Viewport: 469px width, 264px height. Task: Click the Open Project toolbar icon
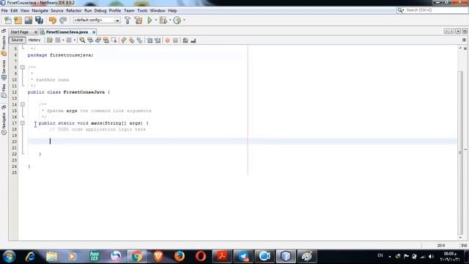[29, 20]
